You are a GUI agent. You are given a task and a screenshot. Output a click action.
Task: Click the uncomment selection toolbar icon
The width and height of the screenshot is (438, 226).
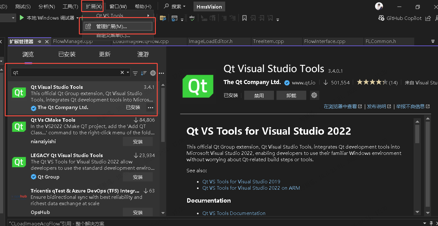click(233, 18)
